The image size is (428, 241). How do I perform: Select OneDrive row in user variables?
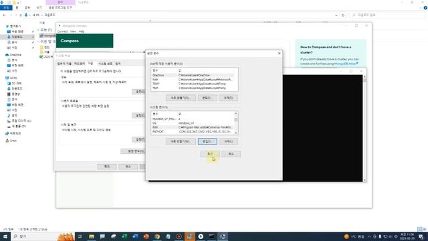[193, 75]
